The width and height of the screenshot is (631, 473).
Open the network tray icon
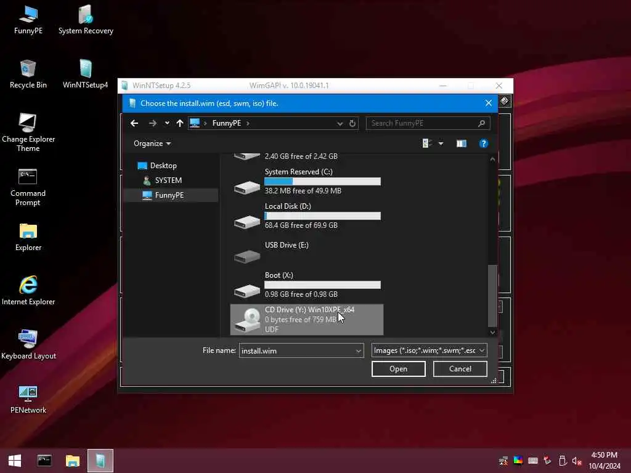click(x=503, y=461)
